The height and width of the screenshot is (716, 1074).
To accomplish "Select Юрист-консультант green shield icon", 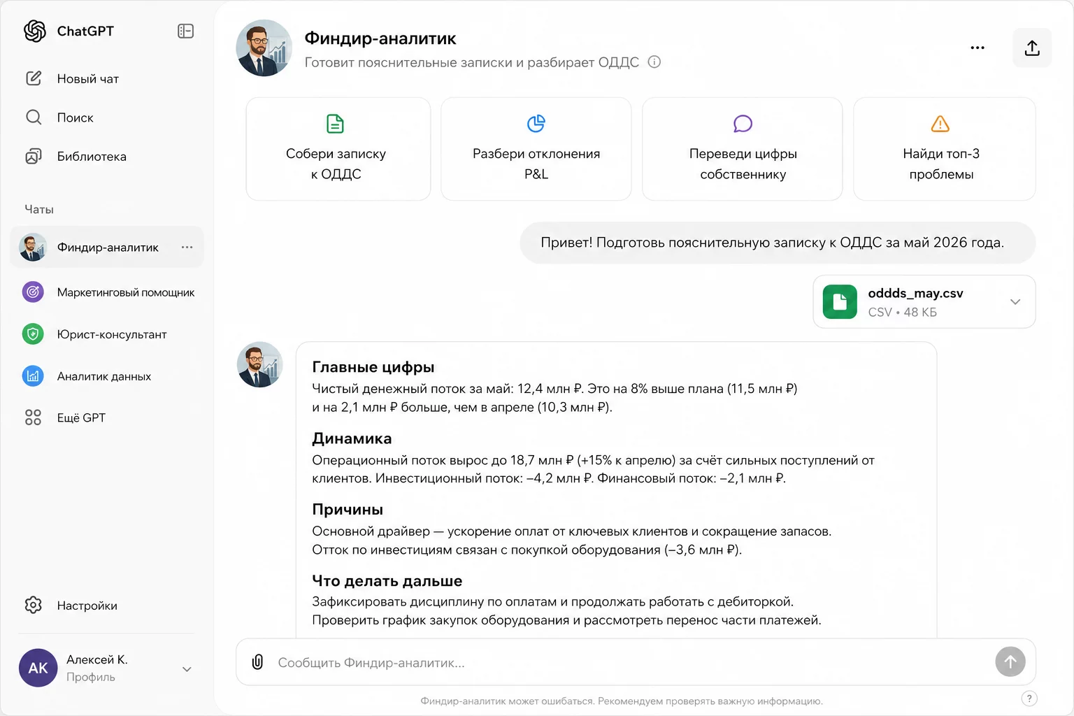I will [x=33, y=334].
